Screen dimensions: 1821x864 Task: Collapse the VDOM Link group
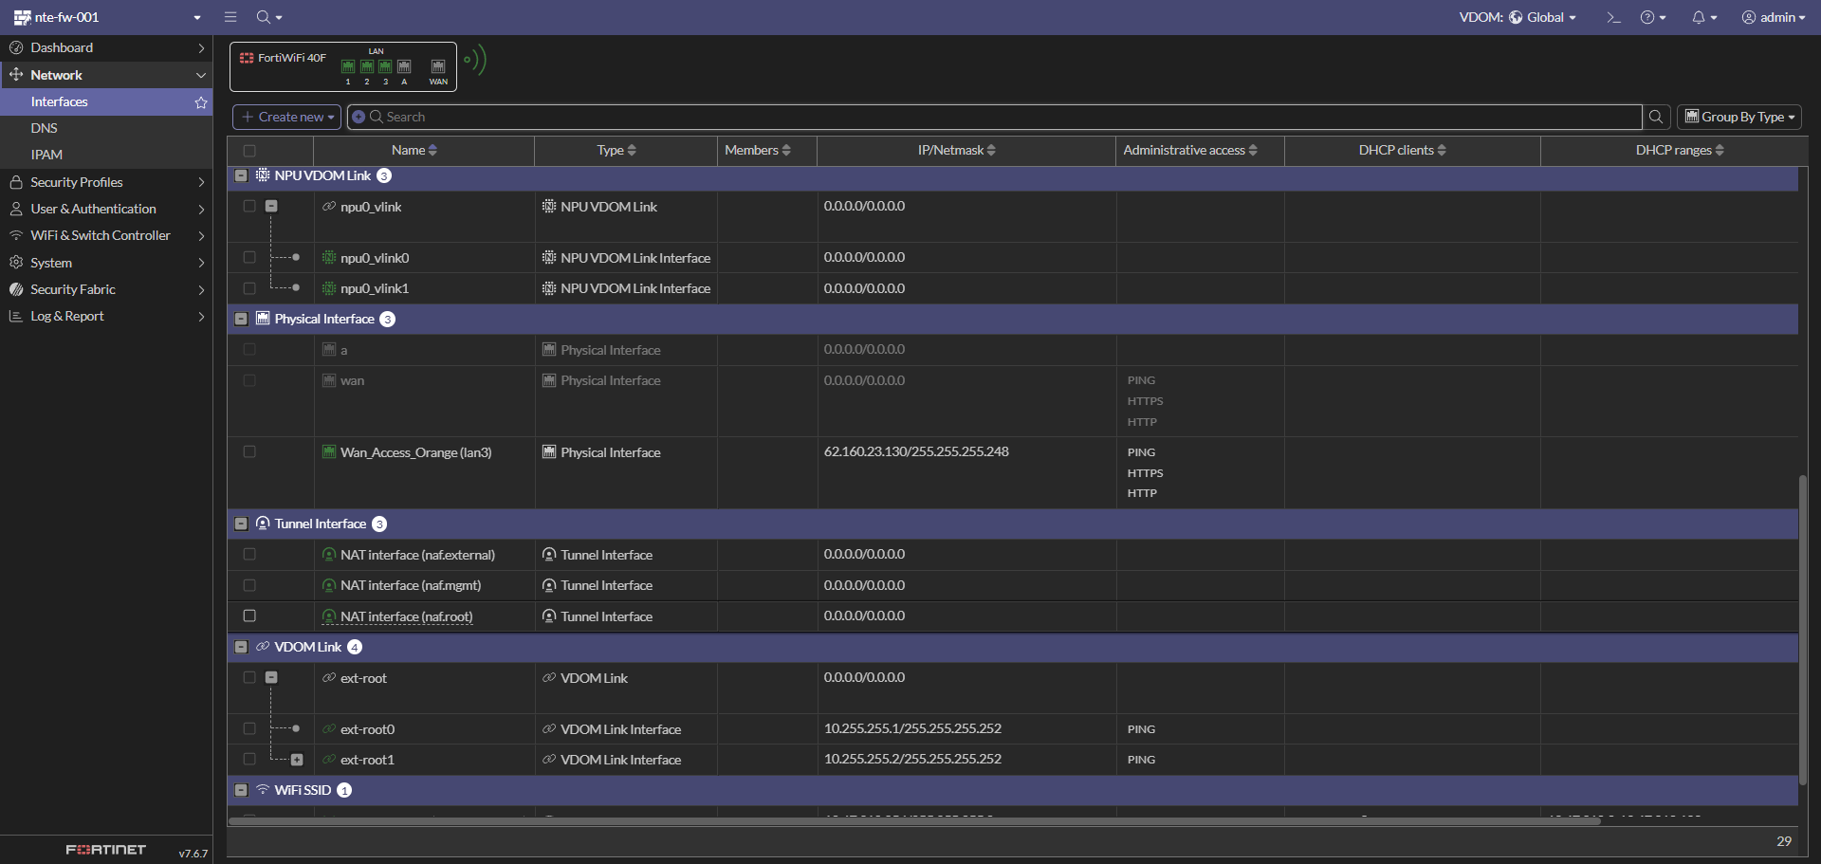(x=241, y=647)
